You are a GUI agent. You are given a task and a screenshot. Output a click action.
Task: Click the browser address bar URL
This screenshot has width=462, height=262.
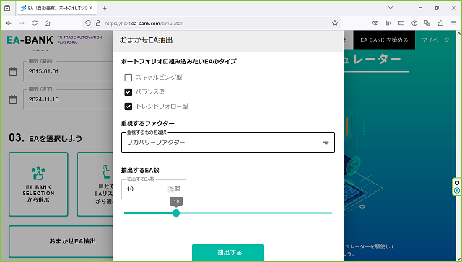[x=144, y=23]
